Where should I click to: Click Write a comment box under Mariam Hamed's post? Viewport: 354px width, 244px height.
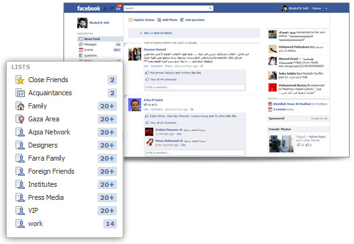tap(195, 87)
